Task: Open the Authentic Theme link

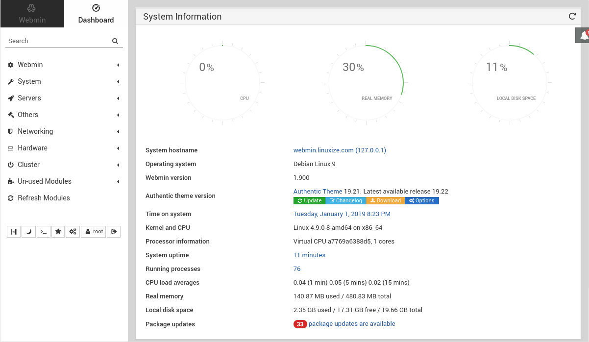Action: (318, 192)
